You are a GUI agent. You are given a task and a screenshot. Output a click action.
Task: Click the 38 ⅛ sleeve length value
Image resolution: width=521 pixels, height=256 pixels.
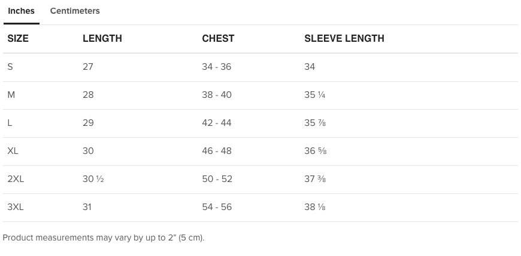(x=315, y=207)
